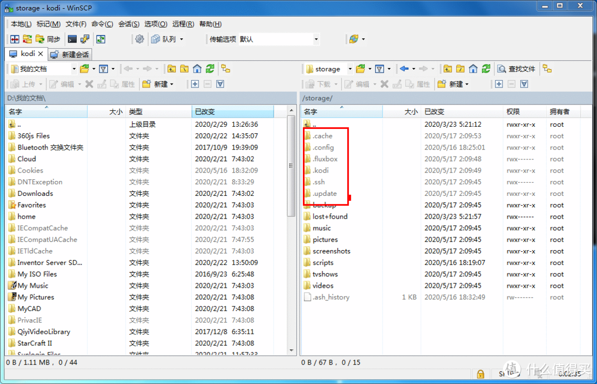Click the local panel filter icon
Image resolution: width=597 pixels, height=384 pixels.
[103, 69]
